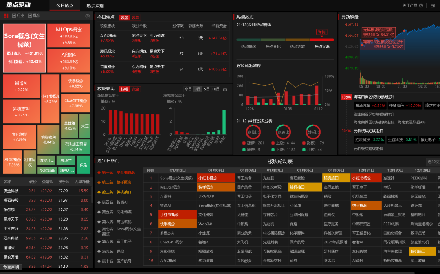This screenshot has width=440, height=274.
Task: Choose the 10日 period in 板块表现
Action: [x=216, y=89]
